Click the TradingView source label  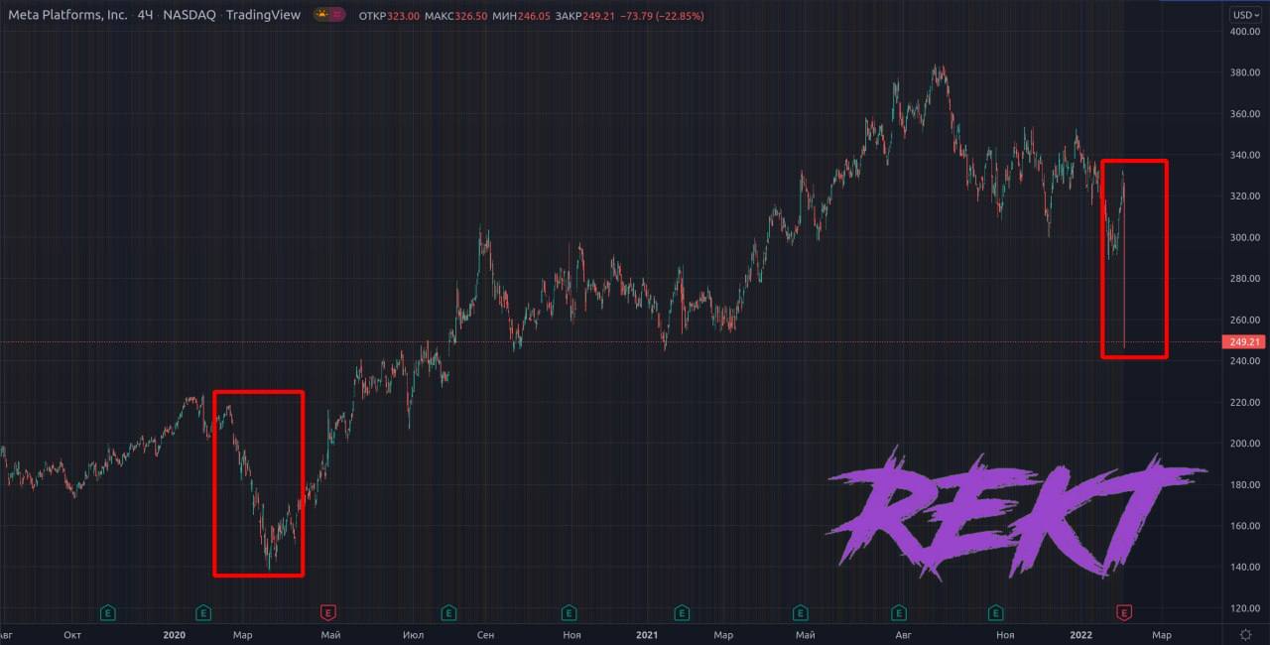click(x=263, y=15)
